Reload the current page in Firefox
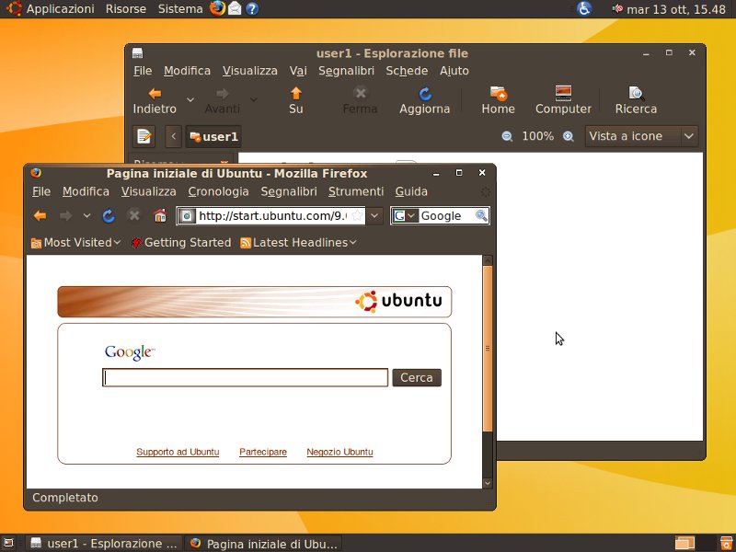Image resolution: width=736 pixels, height=552 pixels. pos(109,216)
